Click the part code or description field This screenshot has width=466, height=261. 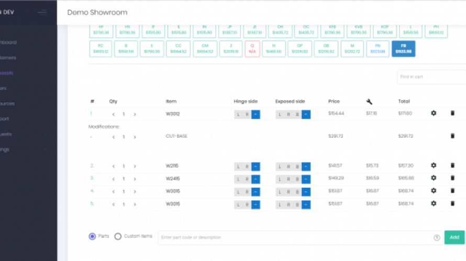pyautogui.click(x=300, y=238)
